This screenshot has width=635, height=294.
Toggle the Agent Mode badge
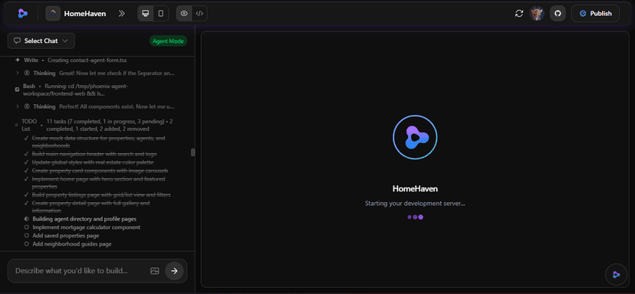click(x=168, y=41)
